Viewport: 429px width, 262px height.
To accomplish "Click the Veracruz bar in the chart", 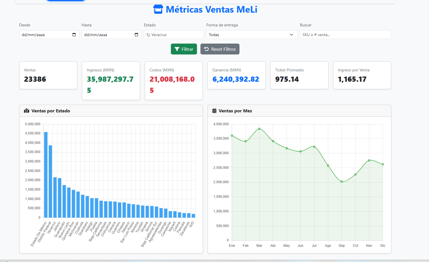I will [x=55, y=198].
